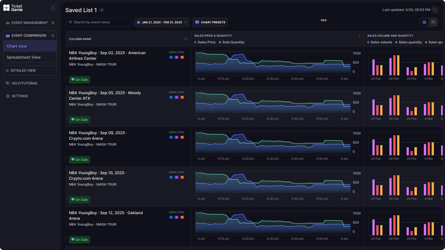445x250 pixels.
Task: Click the sort icon in the Column Name header
Action: 186,39
